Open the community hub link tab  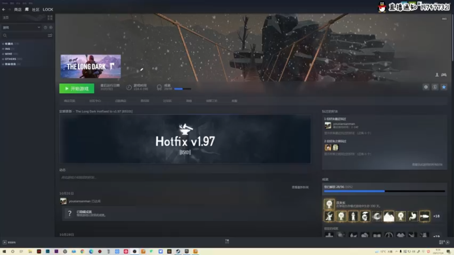(x=95, y=101)
